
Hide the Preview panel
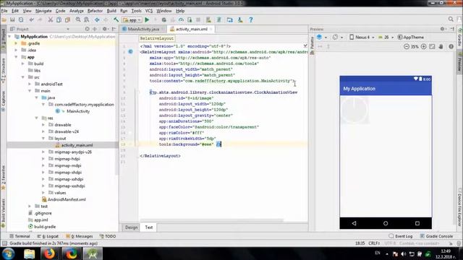point(452,29)
